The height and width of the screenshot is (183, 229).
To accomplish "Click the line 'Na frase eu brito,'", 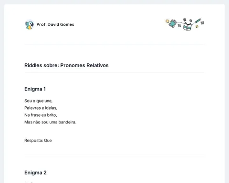I will [x=41, y=115].
